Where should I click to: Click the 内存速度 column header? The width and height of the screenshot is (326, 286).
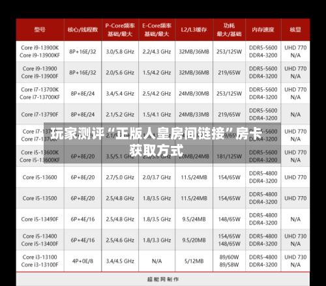(x=263, y=29)
